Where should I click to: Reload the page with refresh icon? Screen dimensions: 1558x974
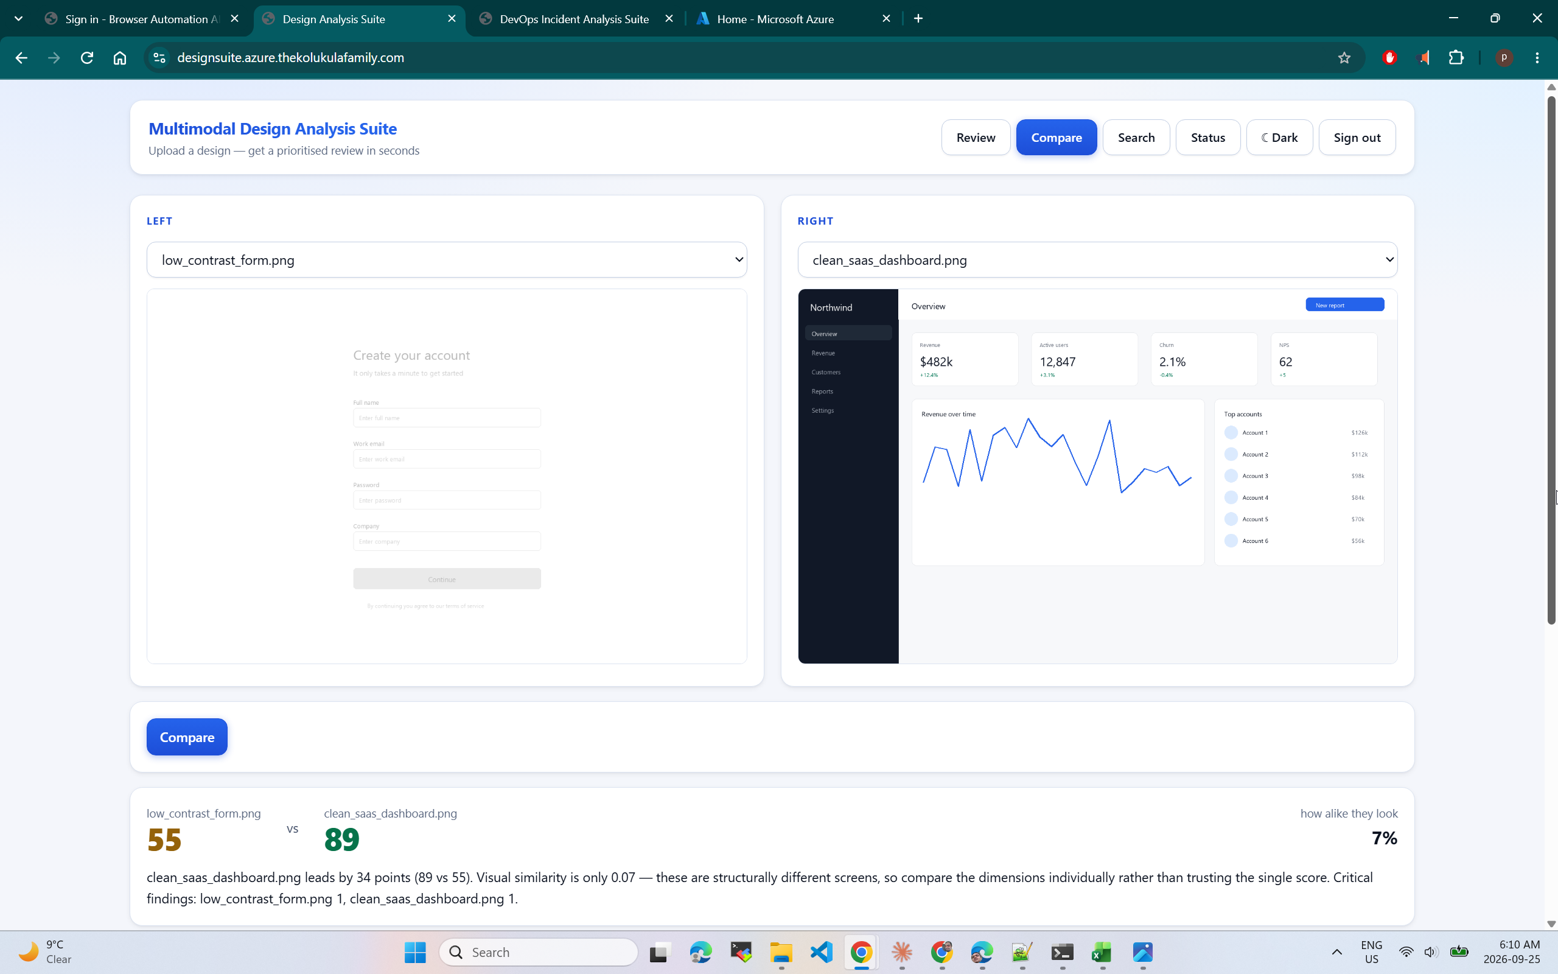87,58
